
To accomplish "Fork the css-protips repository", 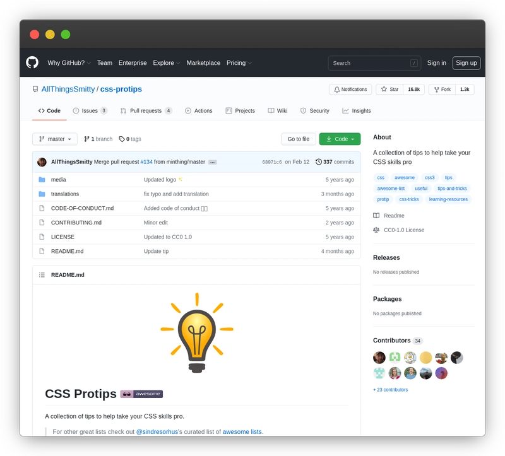I will 443,90.
